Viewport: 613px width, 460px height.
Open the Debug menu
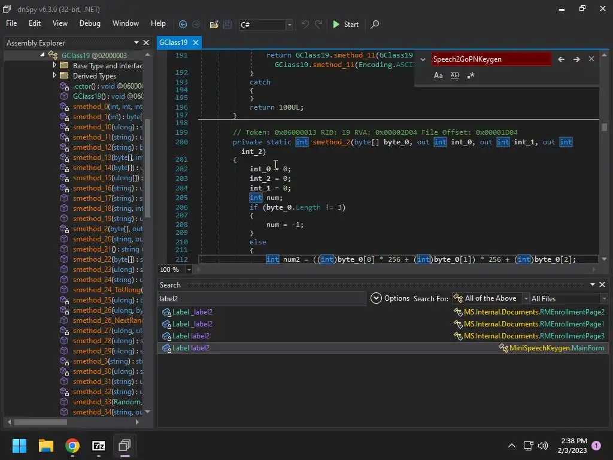(90, 23)
